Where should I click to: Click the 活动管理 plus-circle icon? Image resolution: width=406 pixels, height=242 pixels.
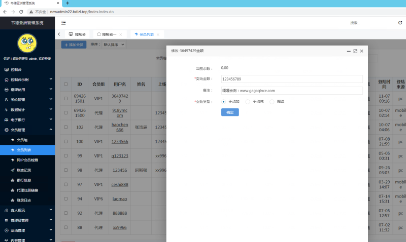(7, 230)
